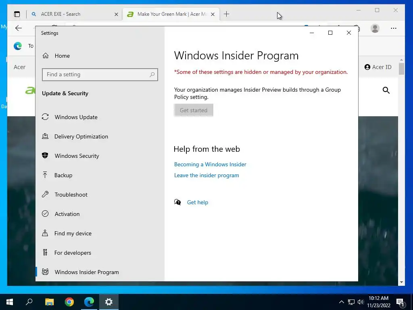Select Find my device

pos(100,233)
